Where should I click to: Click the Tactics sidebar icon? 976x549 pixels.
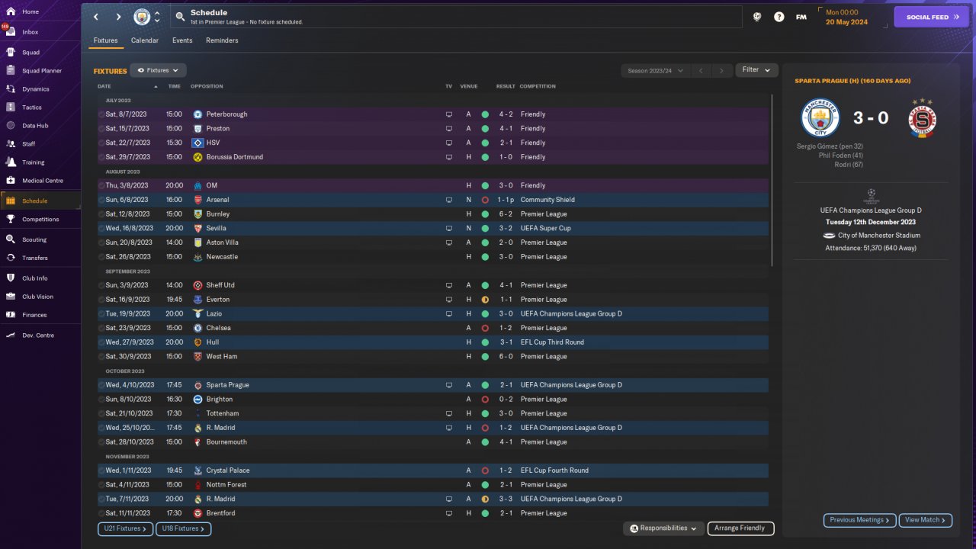coord(11,108)
